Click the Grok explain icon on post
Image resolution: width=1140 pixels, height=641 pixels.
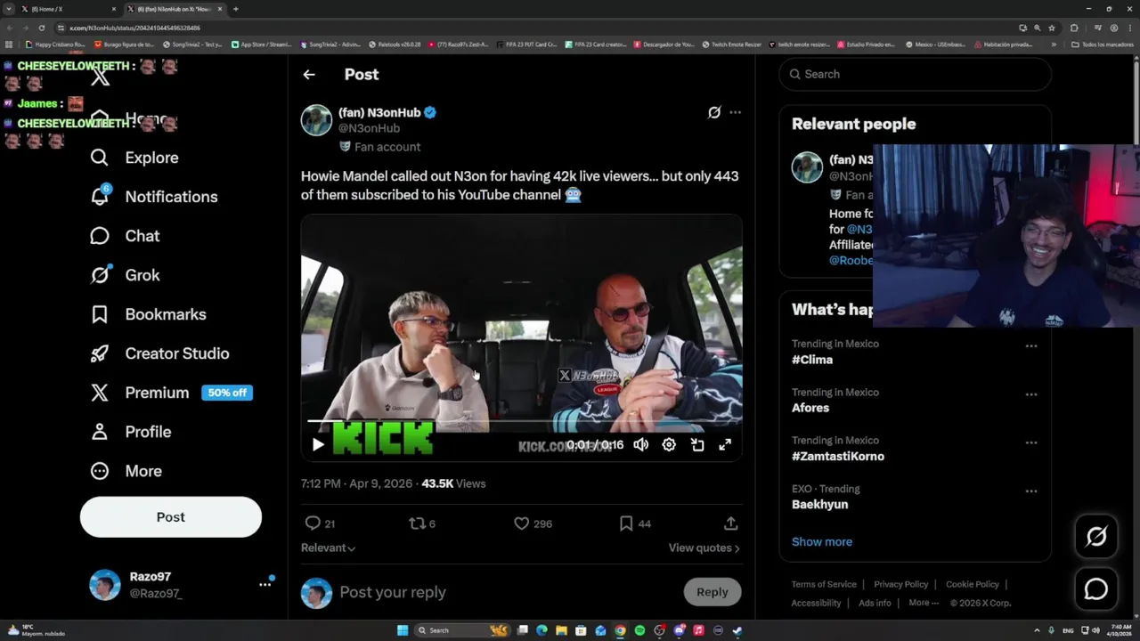point(714,112)
